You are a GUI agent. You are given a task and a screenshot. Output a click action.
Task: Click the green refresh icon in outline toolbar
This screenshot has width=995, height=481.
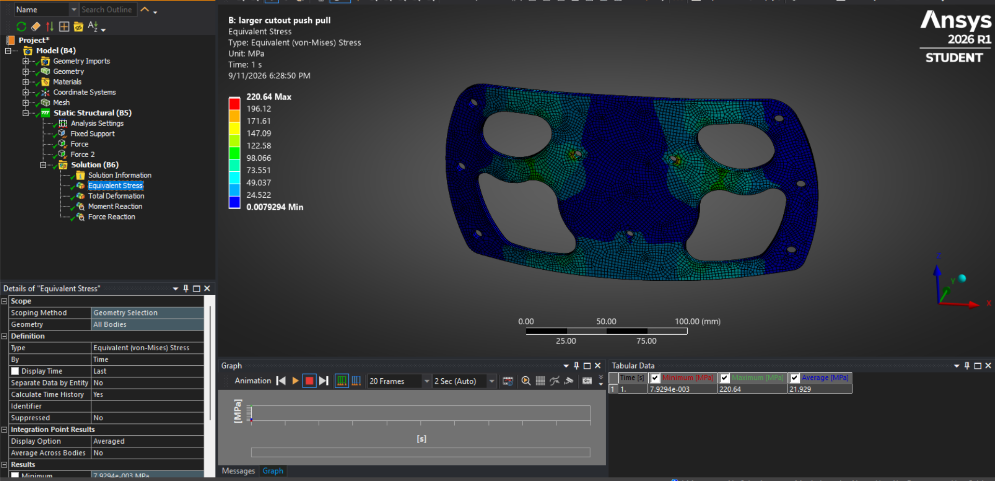coord(21,26)
